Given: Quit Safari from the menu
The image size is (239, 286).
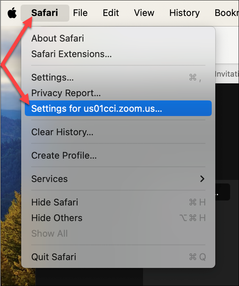Looking at the screenshot, I should tap(54, 257).
